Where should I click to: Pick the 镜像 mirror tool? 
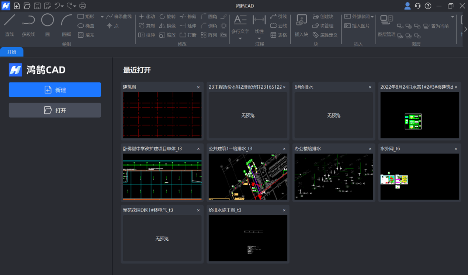tap(167, 26)
